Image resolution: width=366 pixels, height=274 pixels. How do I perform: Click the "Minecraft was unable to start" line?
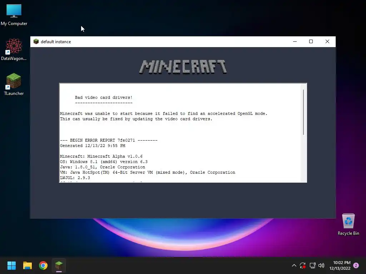164,113
